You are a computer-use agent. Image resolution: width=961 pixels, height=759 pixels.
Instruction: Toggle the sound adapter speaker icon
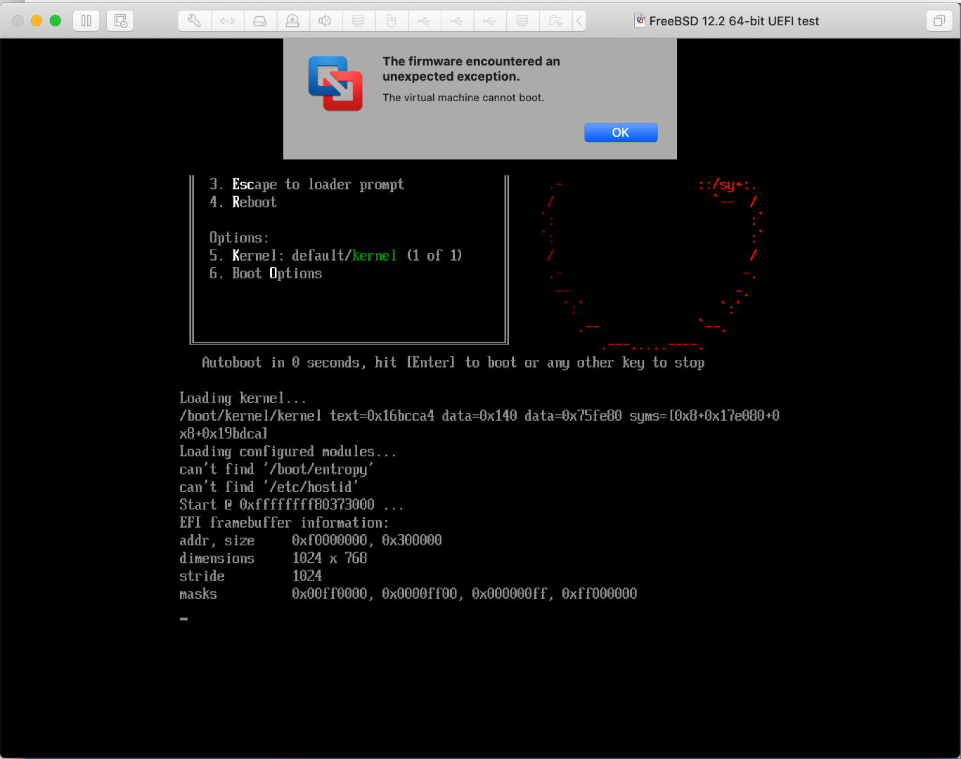coord(325,20)
